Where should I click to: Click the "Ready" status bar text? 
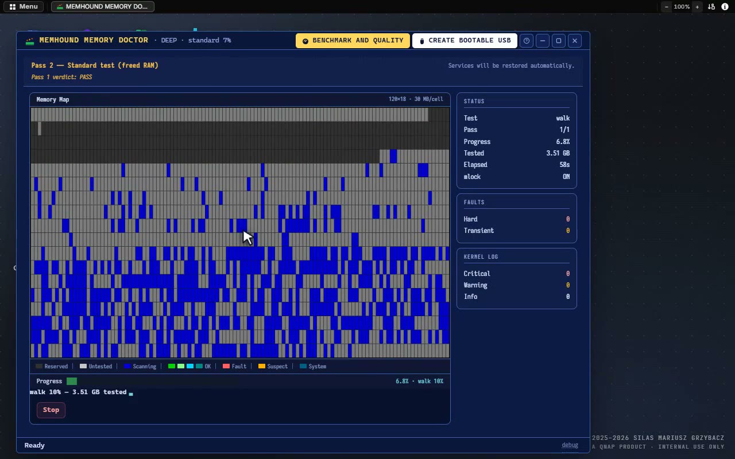[x=34, y=445]
